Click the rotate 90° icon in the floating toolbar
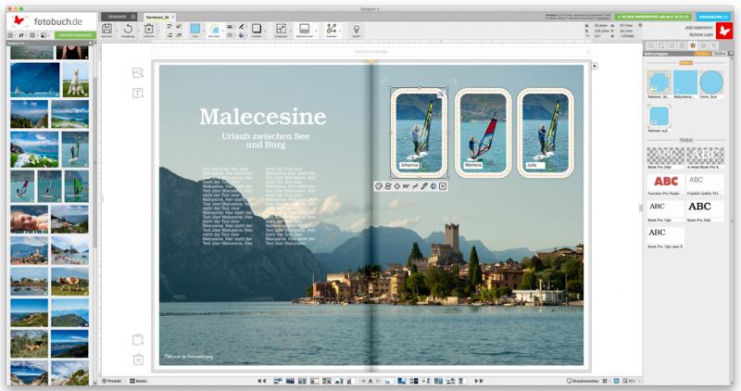741x391 pixels. pyautogui.click(x=406, y=186)
